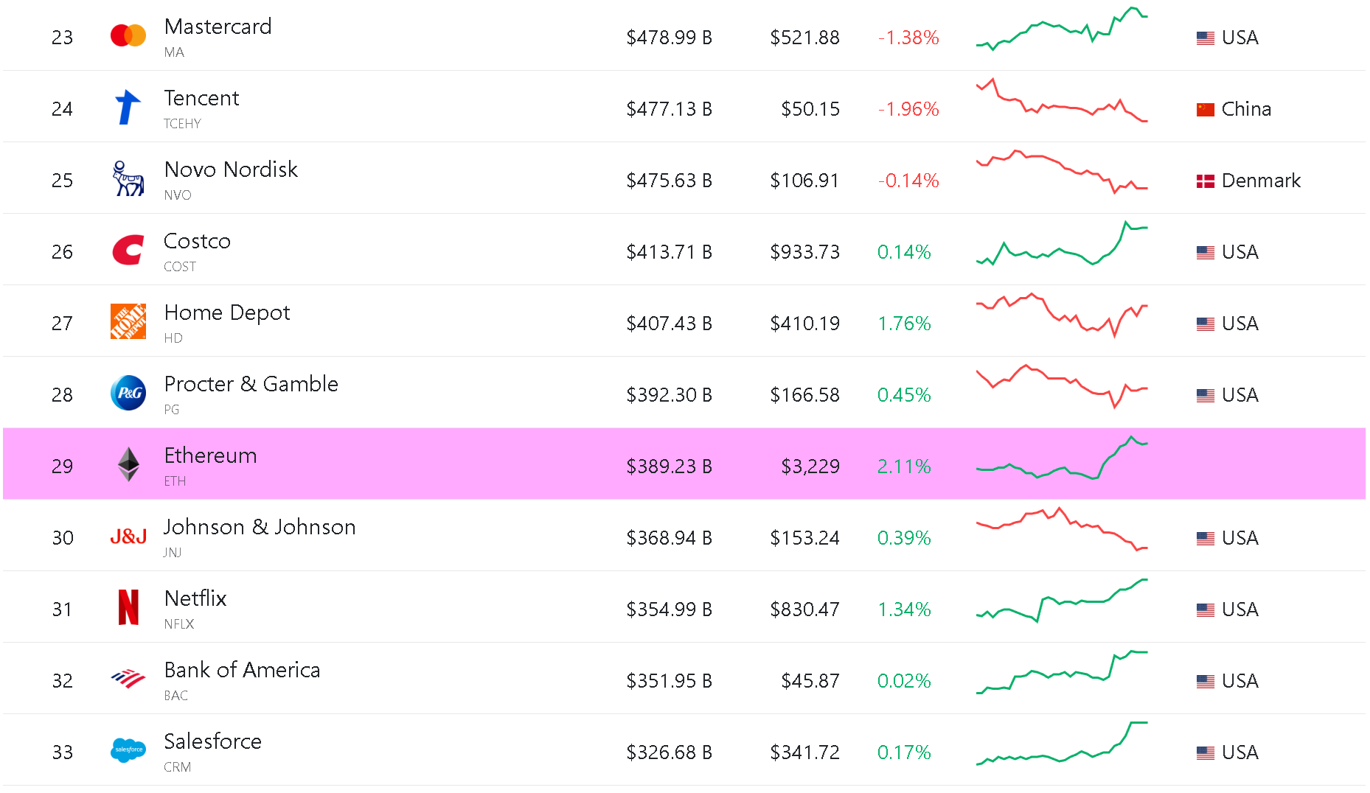Click Johnson & Johnson market cap $368.94 B
The height and width of the screenshot is (793, 1370).
click(669, 538)
